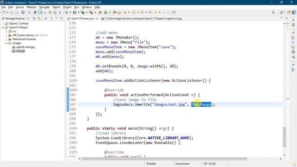Screen dimensions: 297x167
Task: Click the Writable status bar entry
Action: pyautogui.click(x=151, y=164)
